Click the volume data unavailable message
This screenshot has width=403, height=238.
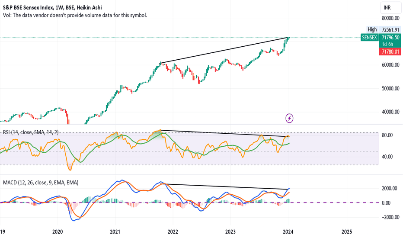coord(75,15)
